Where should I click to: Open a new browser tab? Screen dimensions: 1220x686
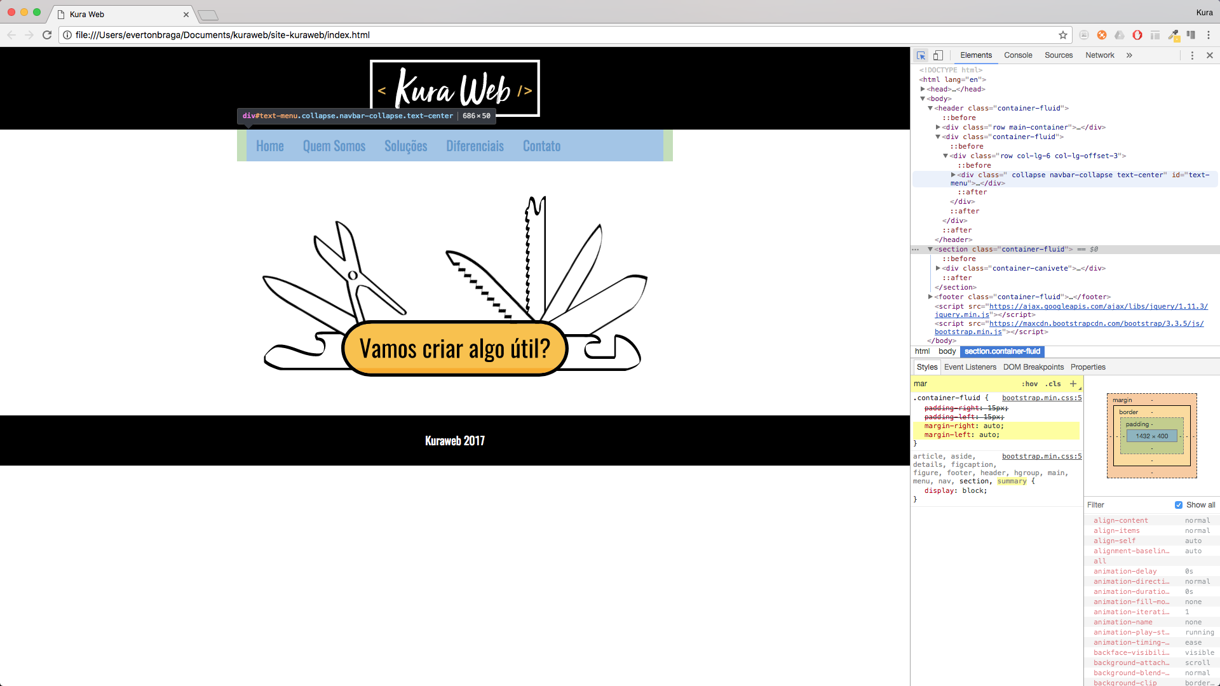coord(208,15)
